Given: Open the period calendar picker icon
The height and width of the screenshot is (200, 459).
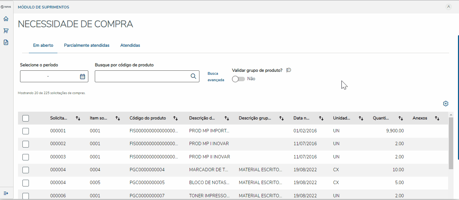Looking at the screenshot, I should point(83,76).
